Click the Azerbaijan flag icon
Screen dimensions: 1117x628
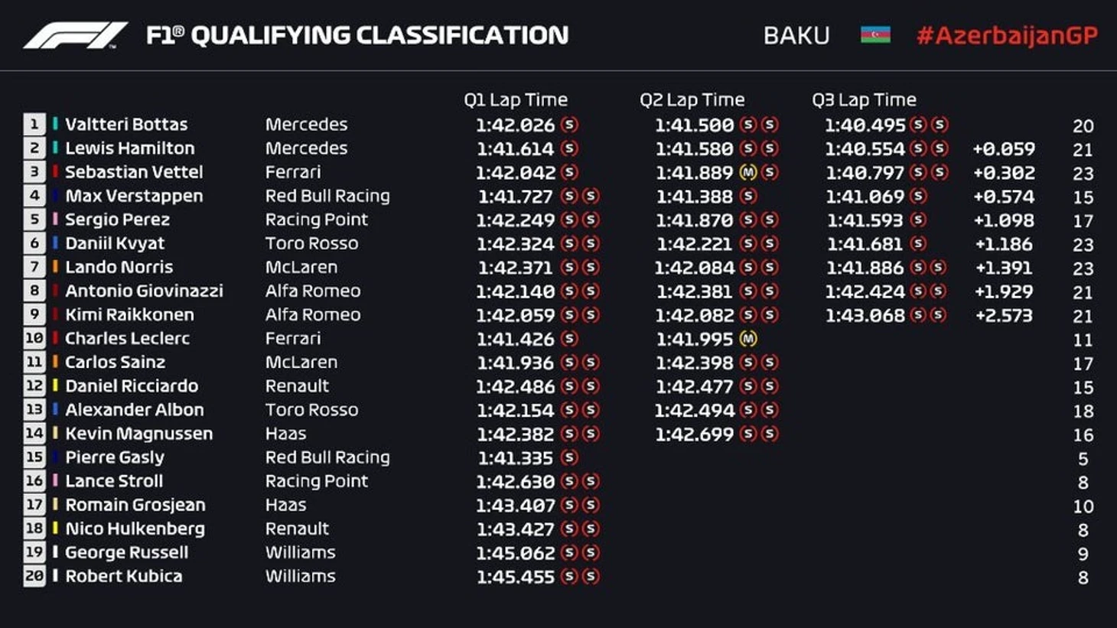(x=875, y=35)
